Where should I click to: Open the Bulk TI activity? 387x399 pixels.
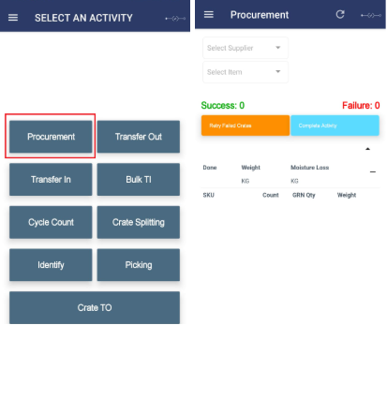pos(139,180)
